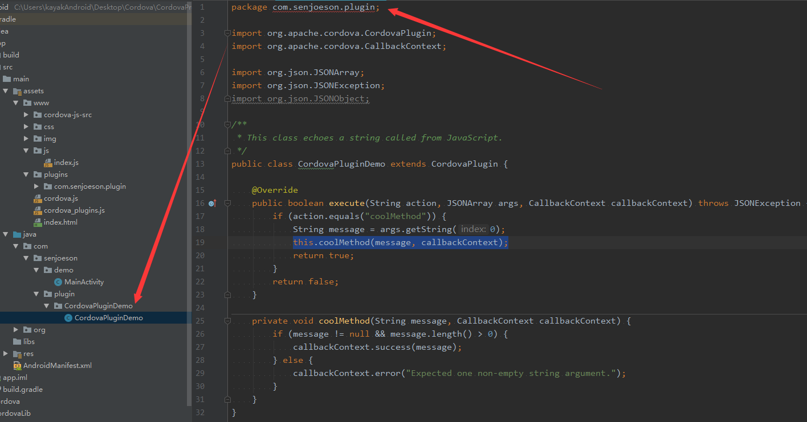Click the www folder icon
The height and width of the screenshot is (422, 807).
pyautogui.click(x=27, y=103)
